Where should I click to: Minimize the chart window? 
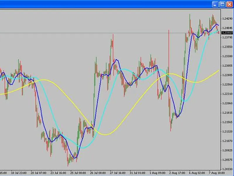point(215,4)
